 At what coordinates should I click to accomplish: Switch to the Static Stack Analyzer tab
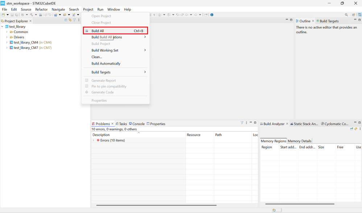(x=304, y=124)
